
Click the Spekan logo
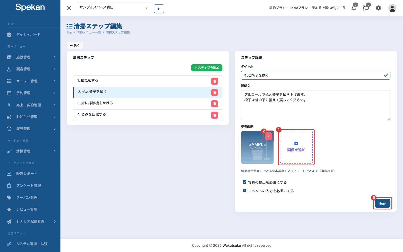(30, 7)
